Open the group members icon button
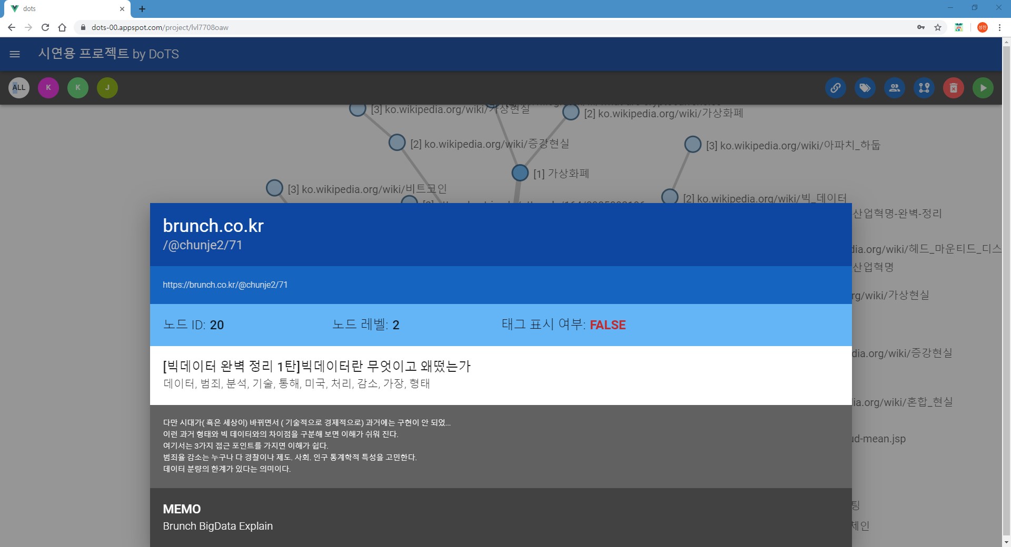 coord(895,88)
